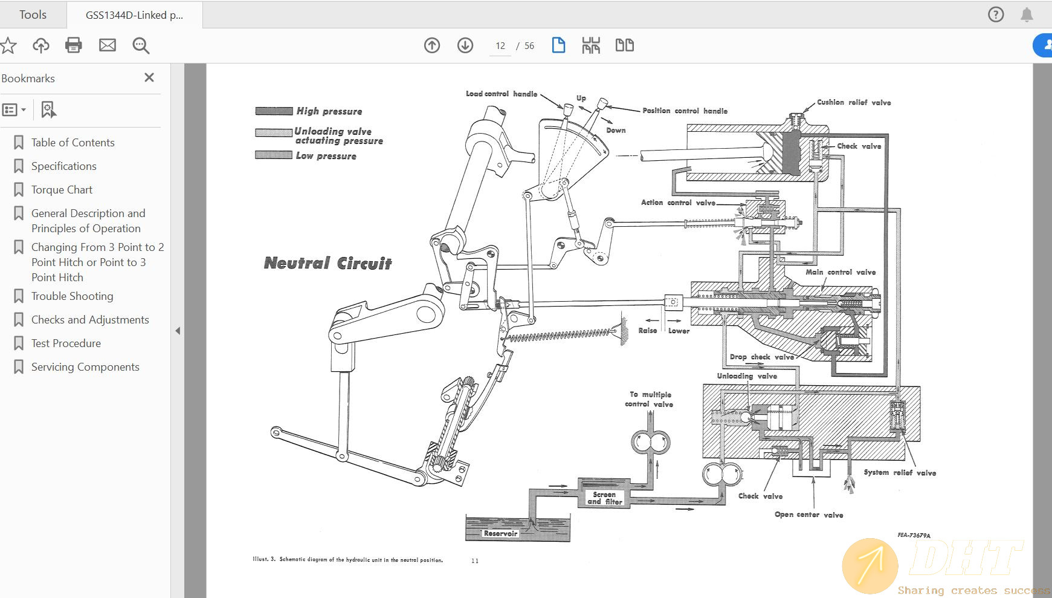Click the page number input field
The image size is (1052, 598).
[x=500, y=46]
